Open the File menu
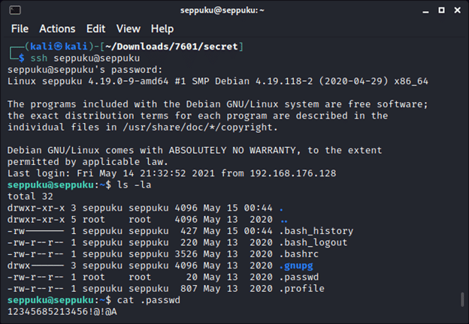Screen dimensions: 469x324 20,28
